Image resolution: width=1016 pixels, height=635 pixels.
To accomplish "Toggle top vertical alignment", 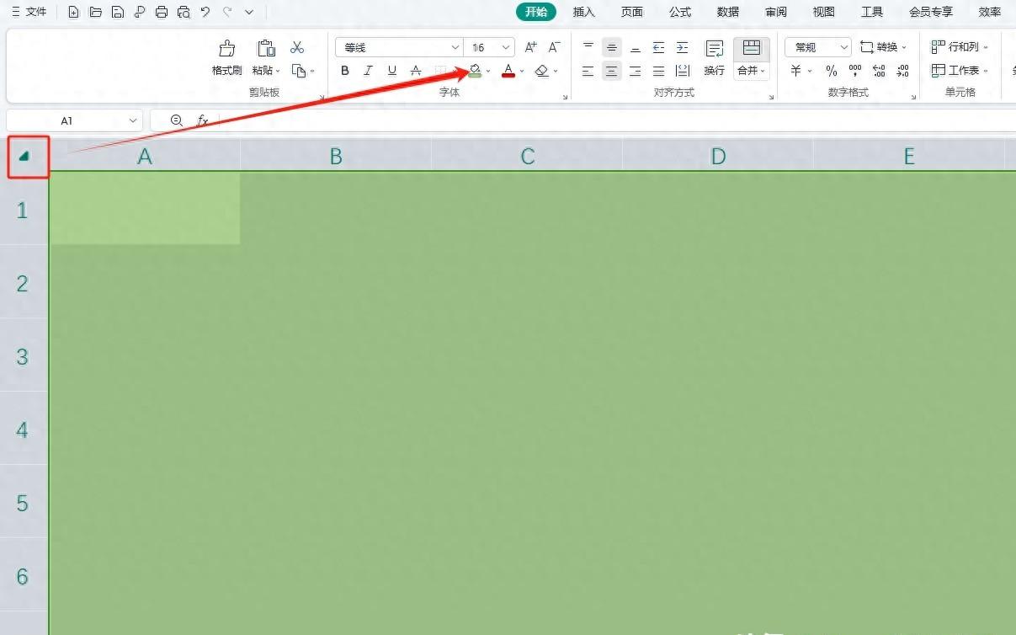I will point(588,47).
